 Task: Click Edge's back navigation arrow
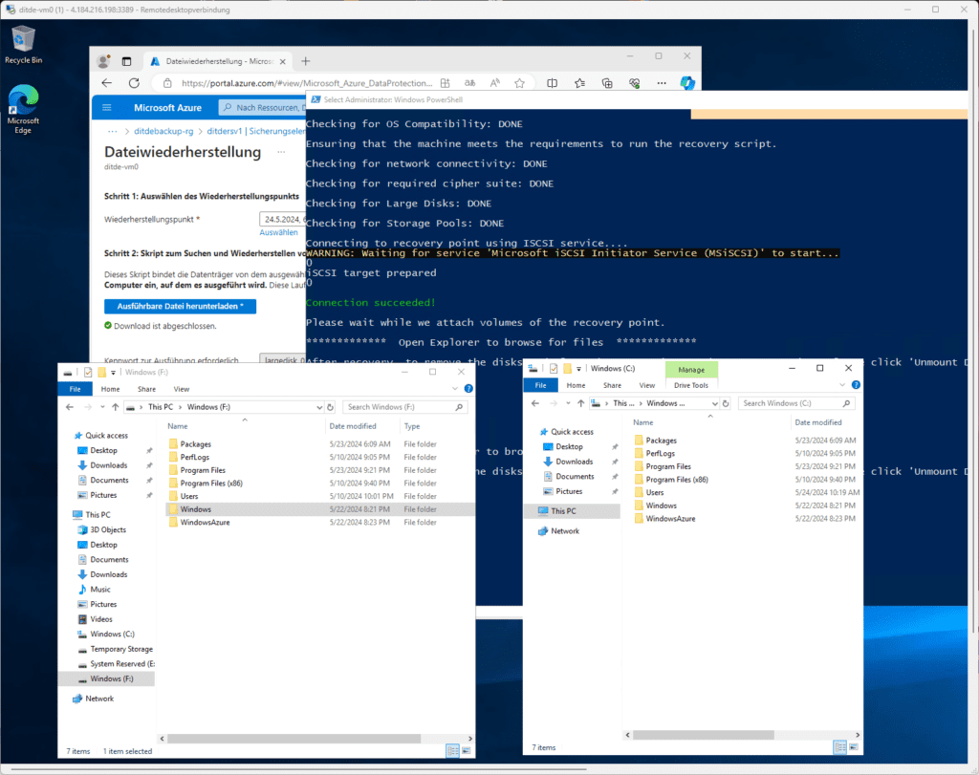coord(107,83)
